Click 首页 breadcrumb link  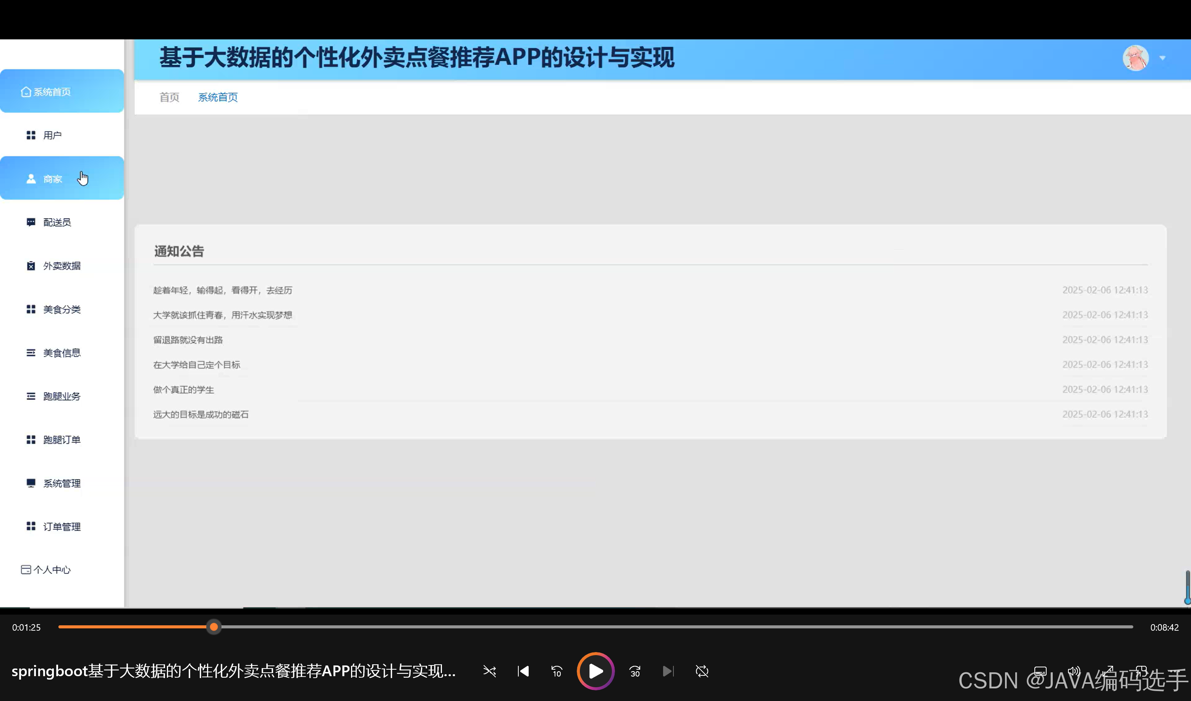(169, 97)
